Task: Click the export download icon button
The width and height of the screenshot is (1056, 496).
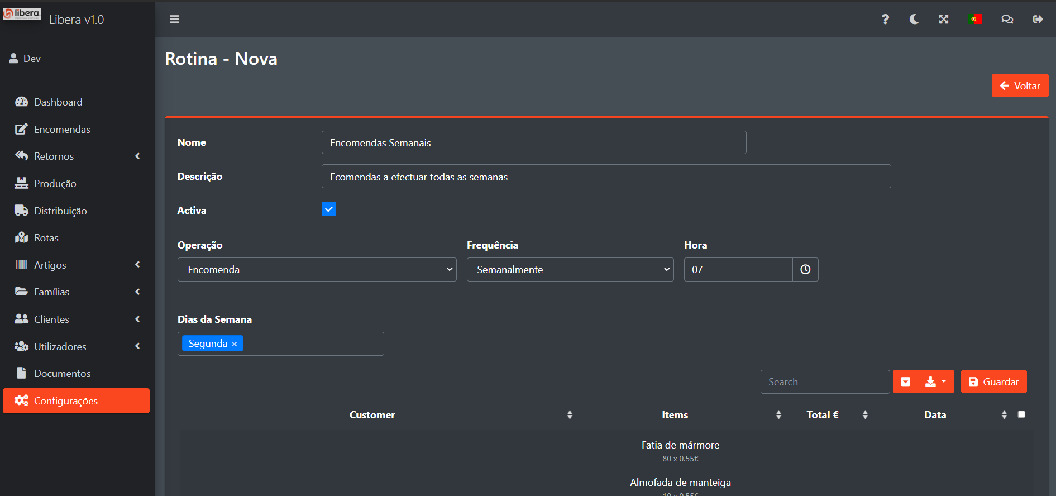Action: click(x=935, y=382)
